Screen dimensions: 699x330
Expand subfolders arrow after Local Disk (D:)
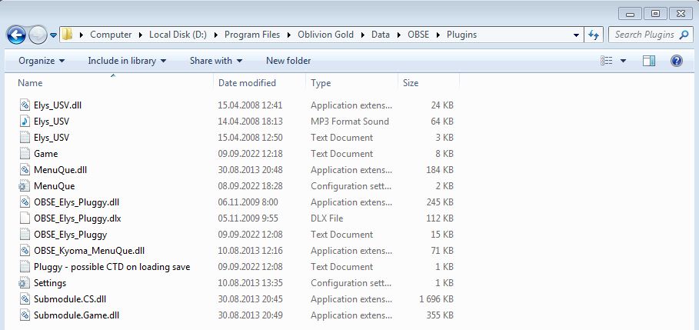click(216, 35)
